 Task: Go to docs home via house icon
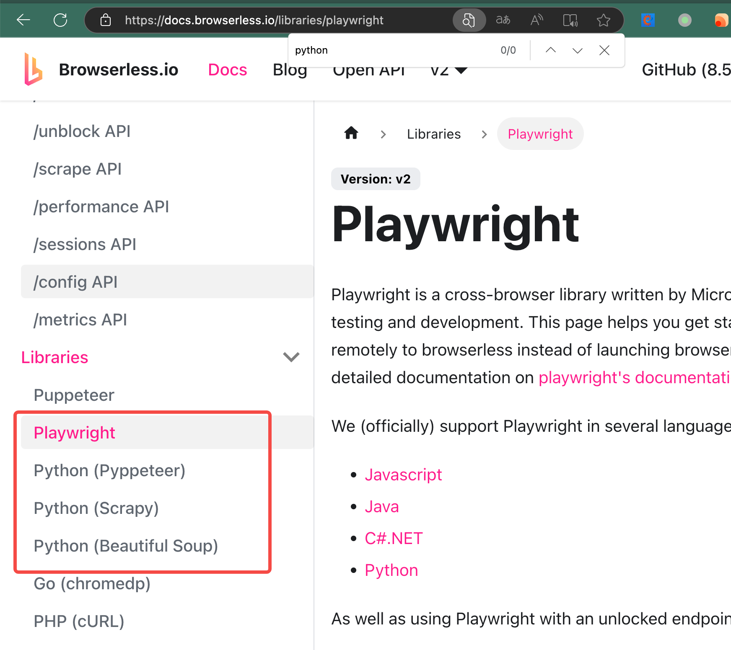coord(351,134)
